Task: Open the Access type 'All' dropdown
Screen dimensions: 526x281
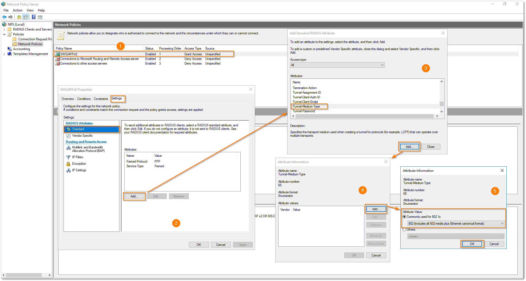Action: click(337, 65)
